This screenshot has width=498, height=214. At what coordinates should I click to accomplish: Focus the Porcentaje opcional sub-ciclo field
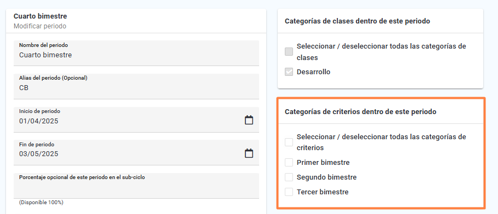(x=136, y=186)
